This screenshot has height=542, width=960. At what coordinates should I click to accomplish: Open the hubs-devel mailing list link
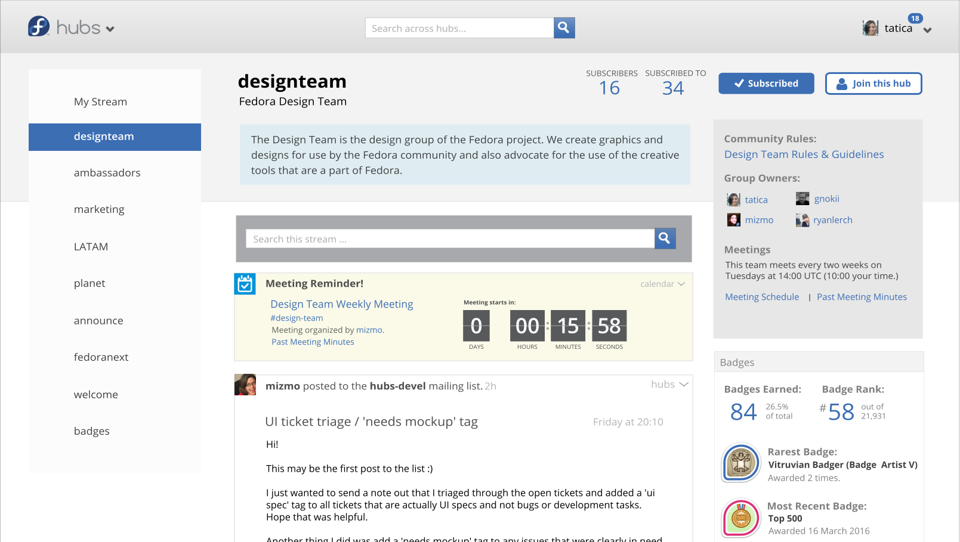(x=397, y=386)
